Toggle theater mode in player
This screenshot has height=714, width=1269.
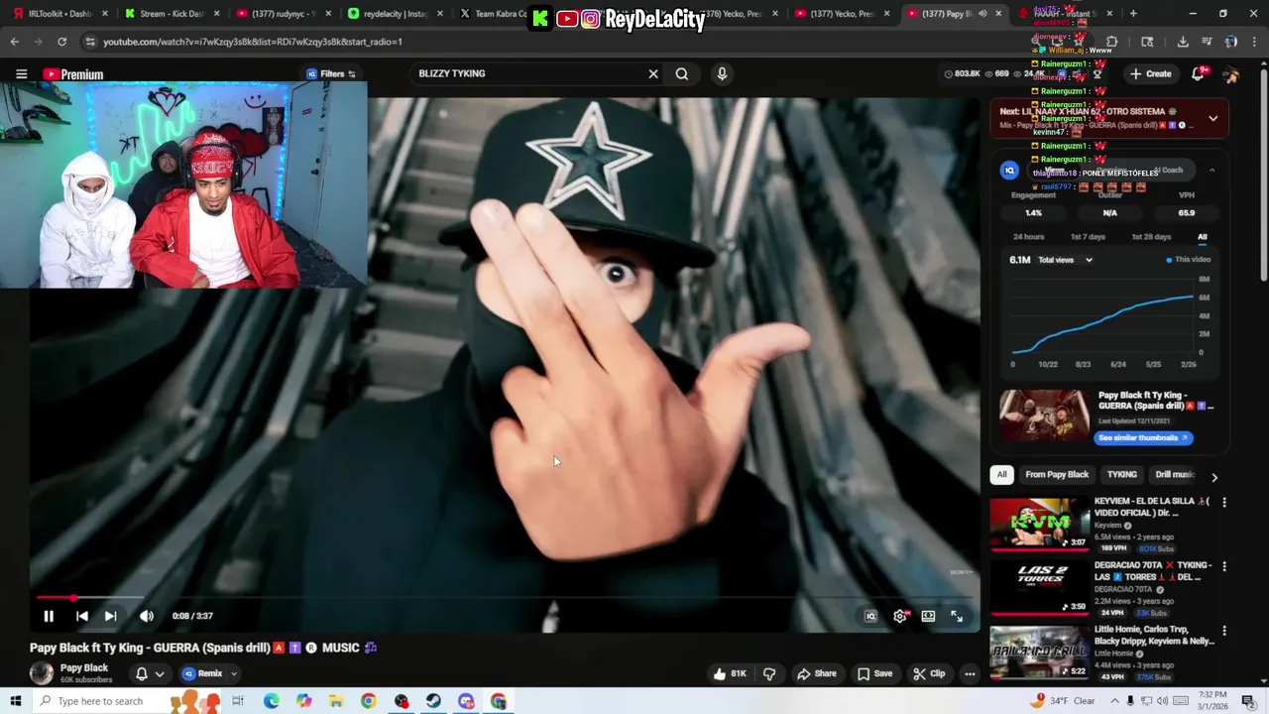[x=928, y=616]
